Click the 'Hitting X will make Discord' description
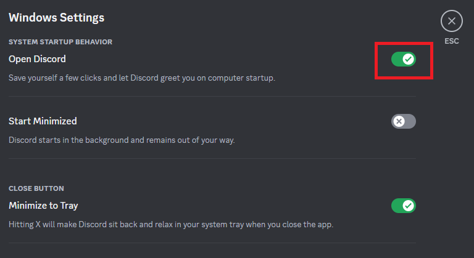The height and width of the screenshot is (258, 474). coord(171,224)
